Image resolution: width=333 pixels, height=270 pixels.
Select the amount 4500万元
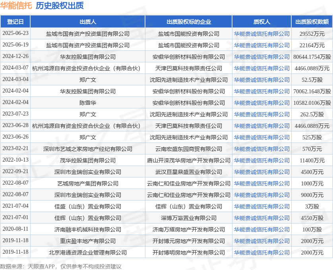312,172
